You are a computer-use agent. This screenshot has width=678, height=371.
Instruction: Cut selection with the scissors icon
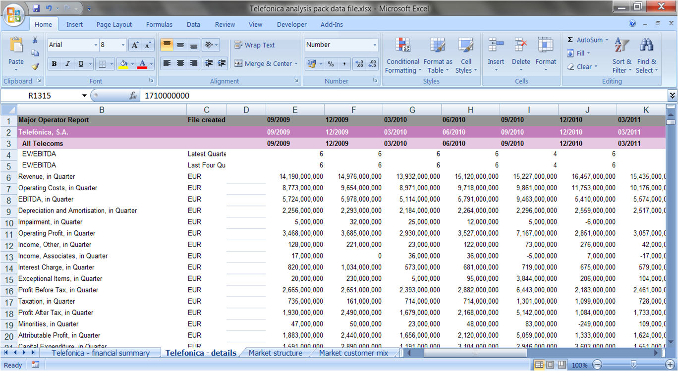pos(35,40)
